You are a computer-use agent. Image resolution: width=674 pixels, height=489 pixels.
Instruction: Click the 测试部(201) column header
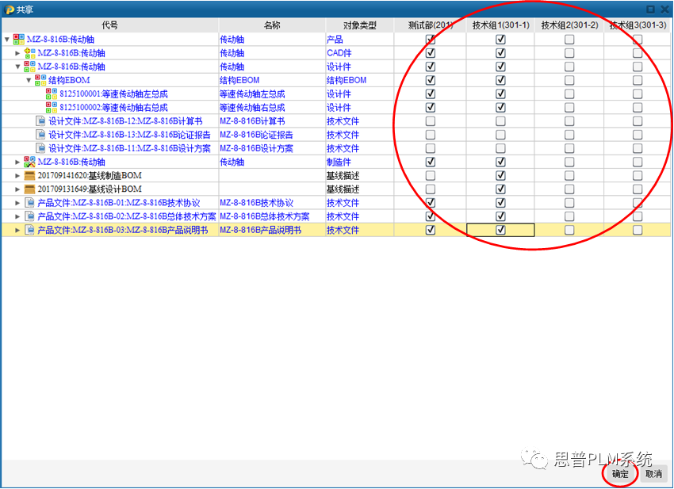point(431,25)
